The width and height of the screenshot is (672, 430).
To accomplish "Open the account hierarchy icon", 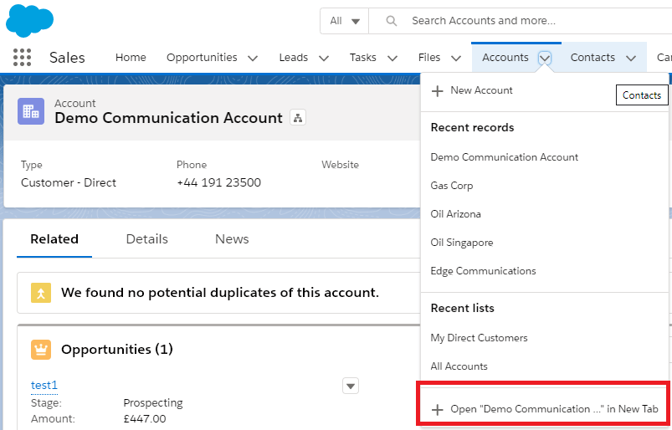I will pyautogui.click(x=298, y=117).
